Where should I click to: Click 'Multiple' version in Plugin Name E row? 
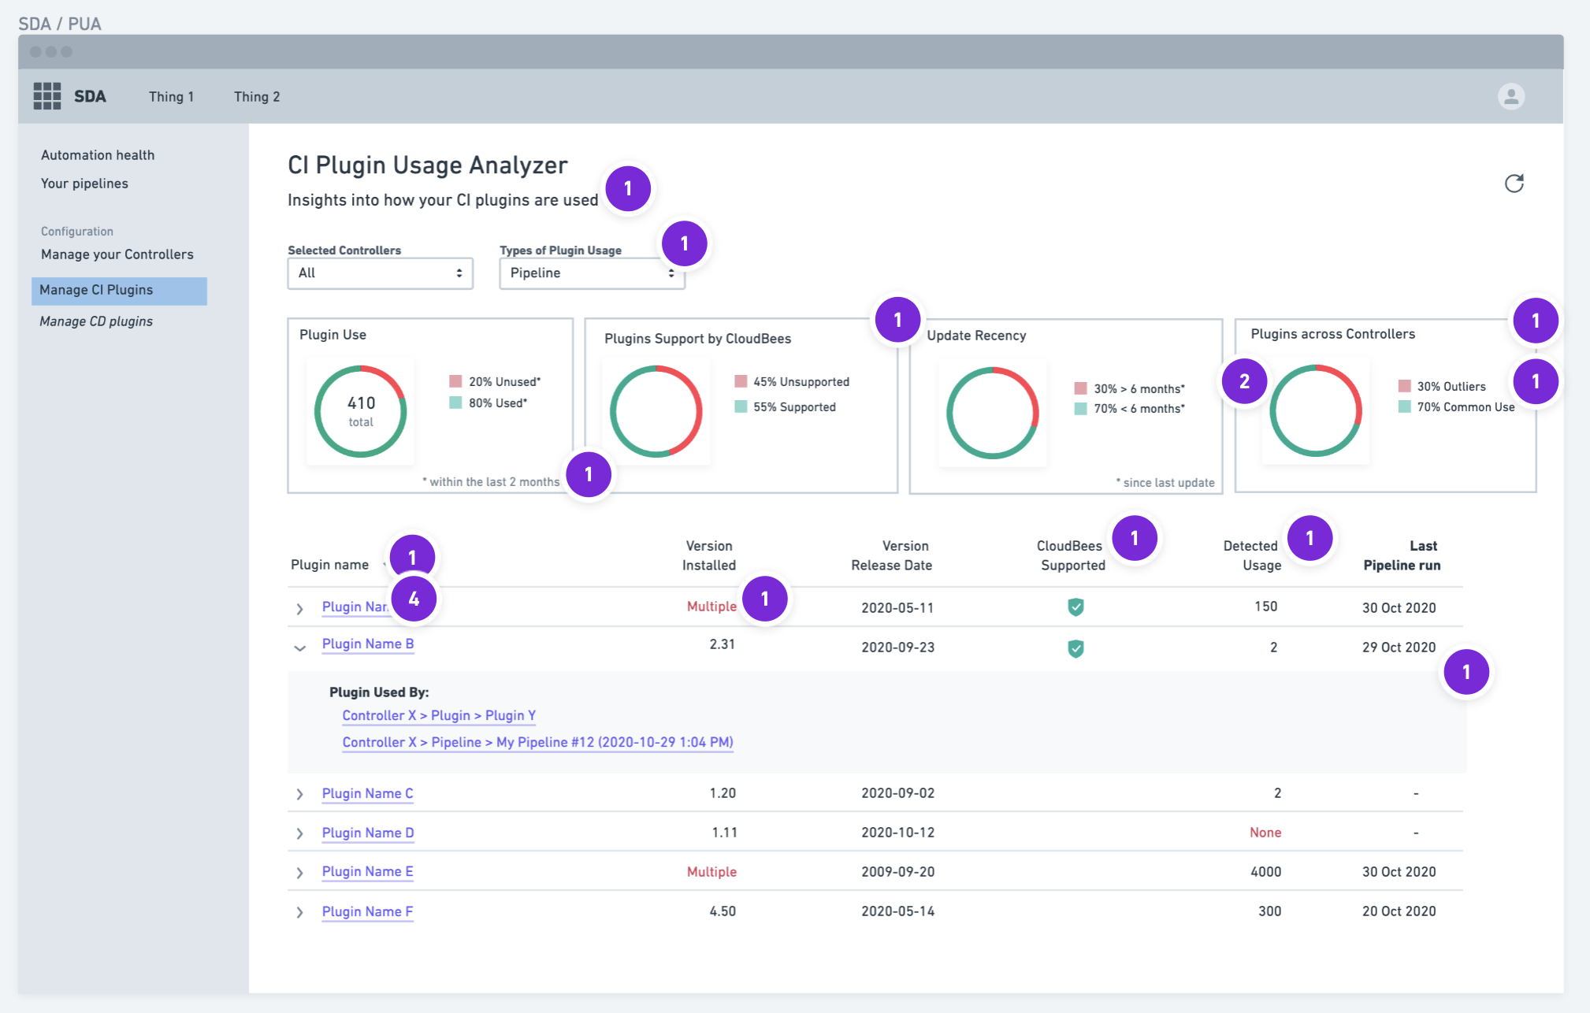coord(711,872)
